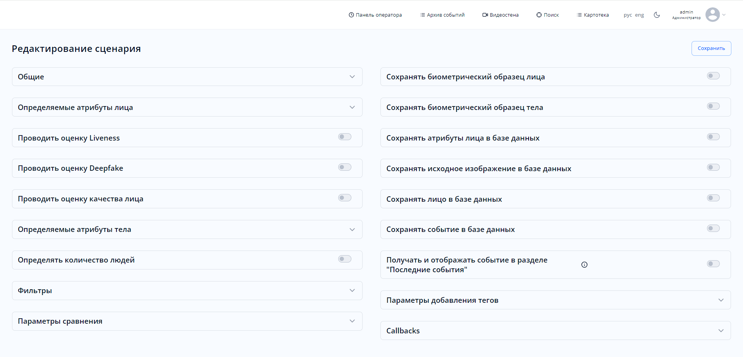Open the user menu dropdown arrow
The image size is (743, 357).
pyautogui.click(x=724, y=15)
